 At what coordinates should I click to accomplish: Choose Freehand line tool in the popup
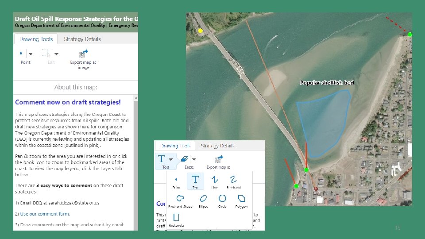[234, 182]
